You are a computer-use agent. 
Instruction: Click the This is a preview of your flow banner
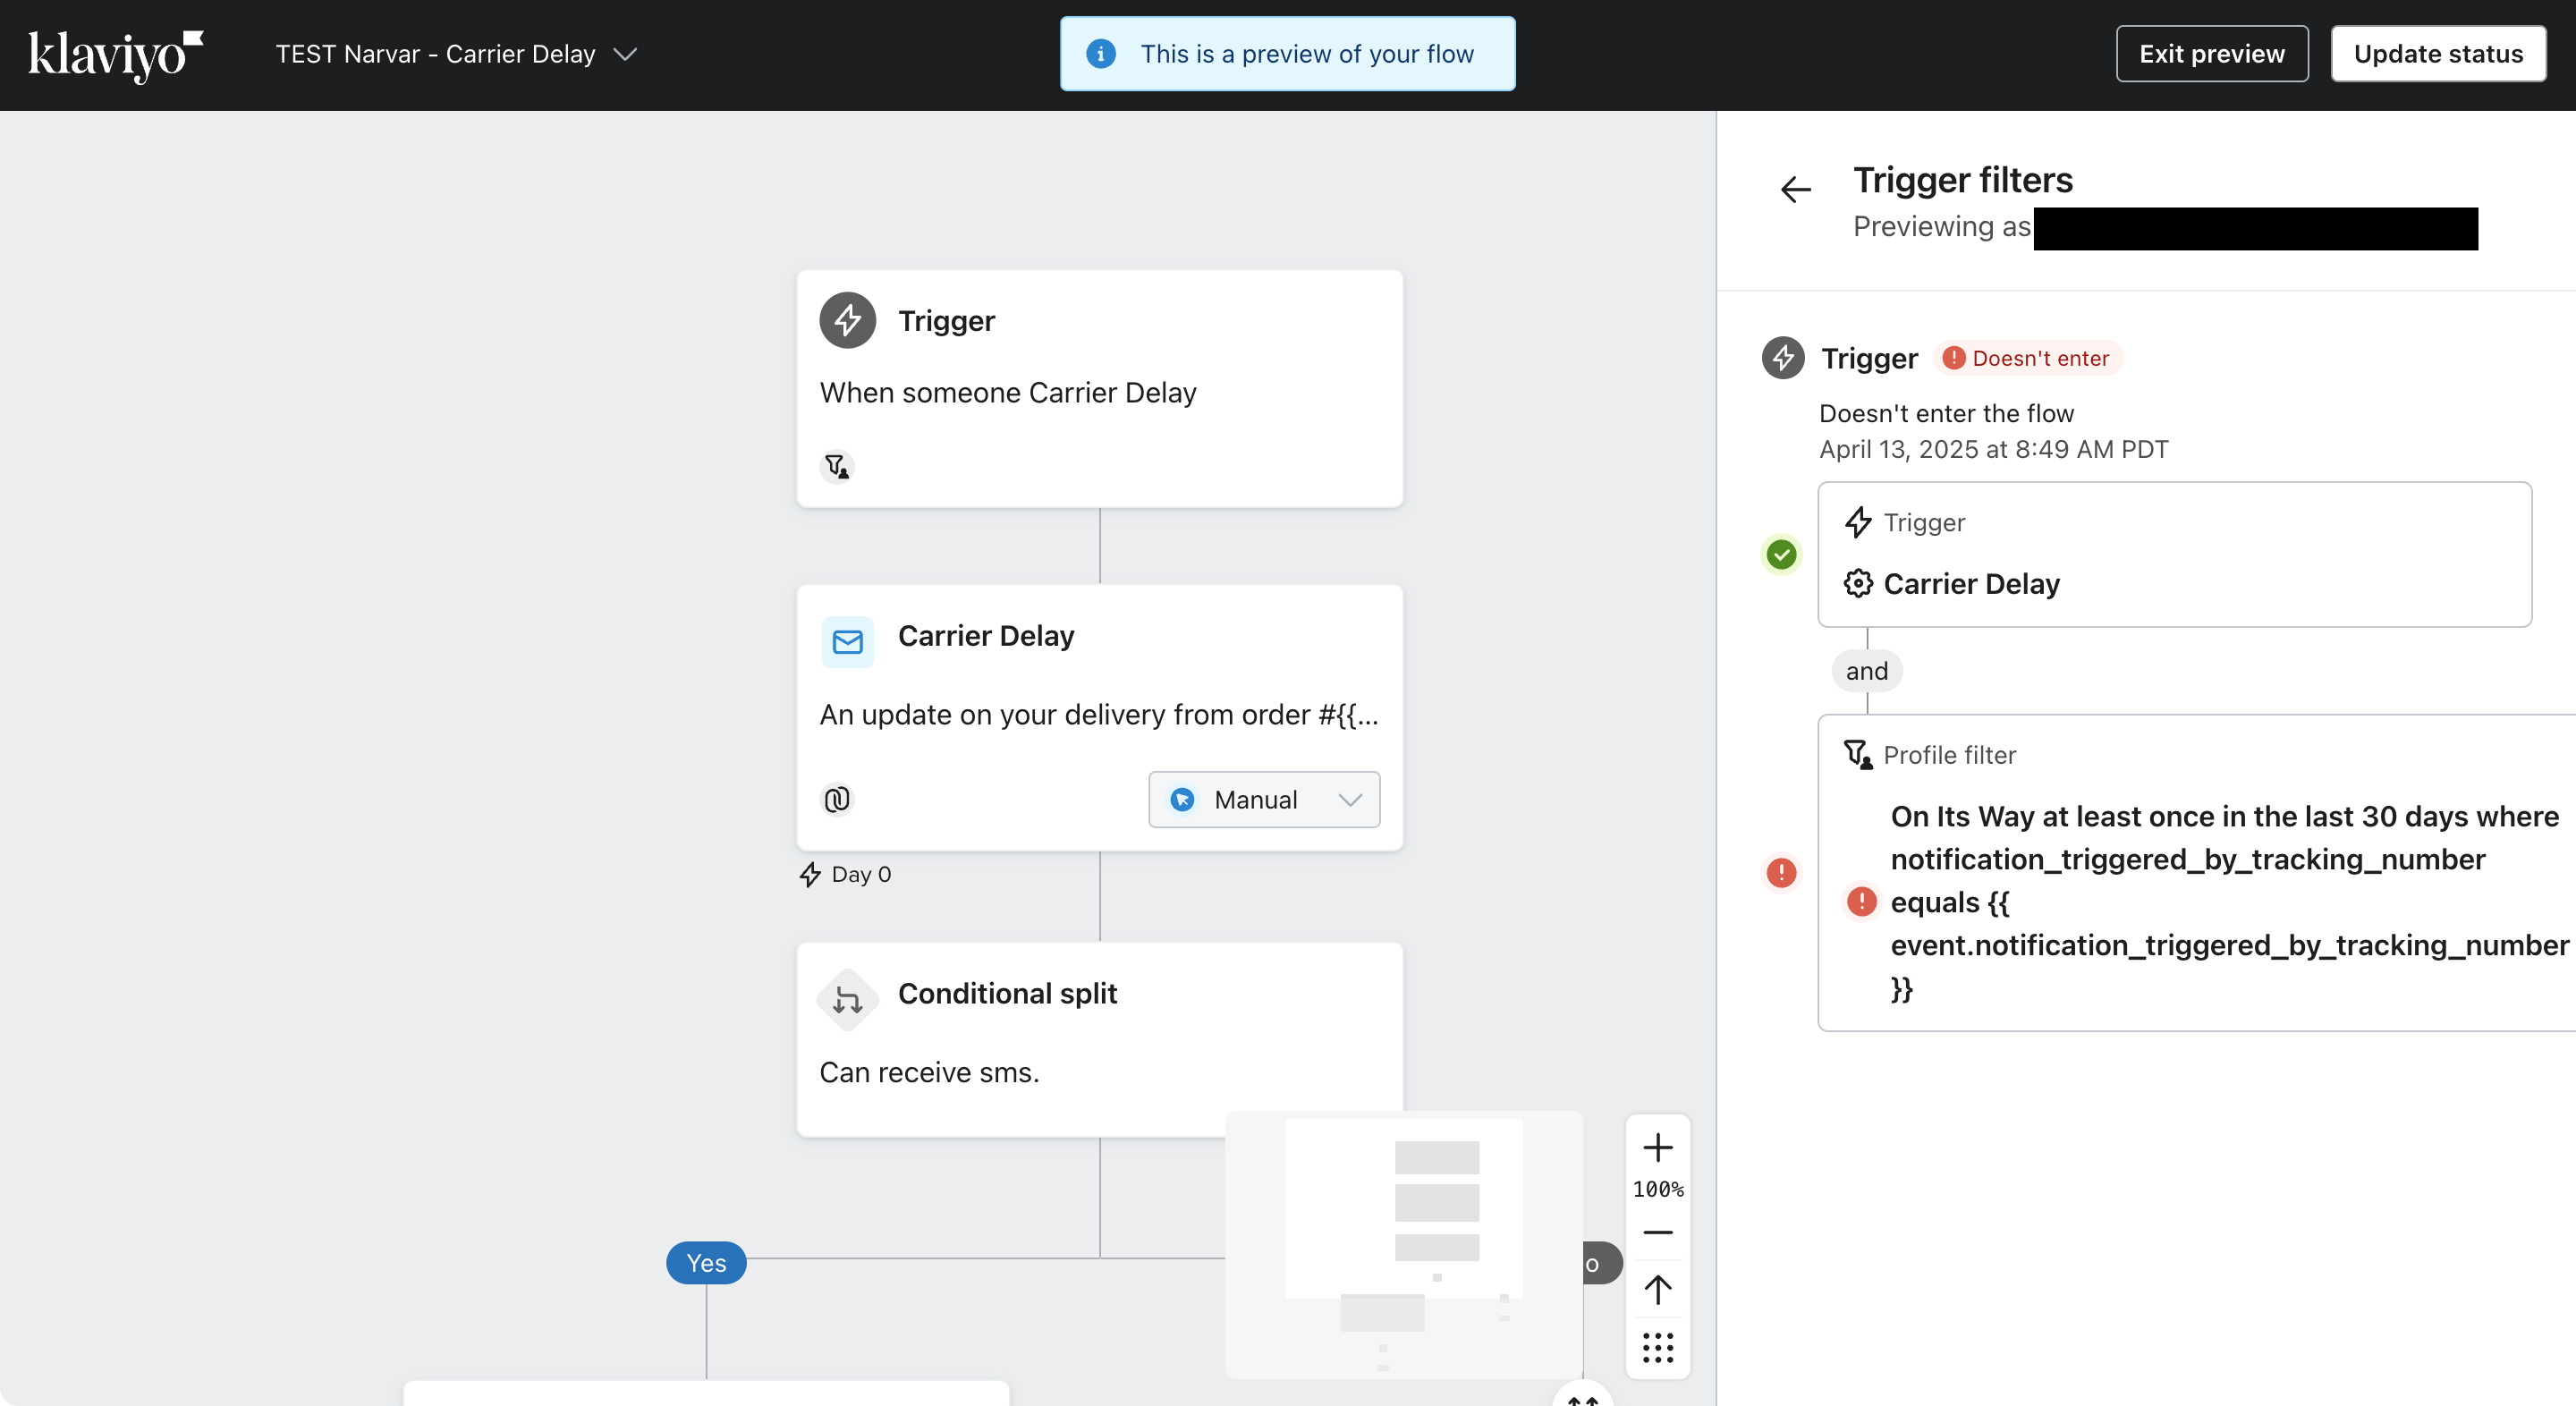pyautogui.click(x=1287, y=54)
